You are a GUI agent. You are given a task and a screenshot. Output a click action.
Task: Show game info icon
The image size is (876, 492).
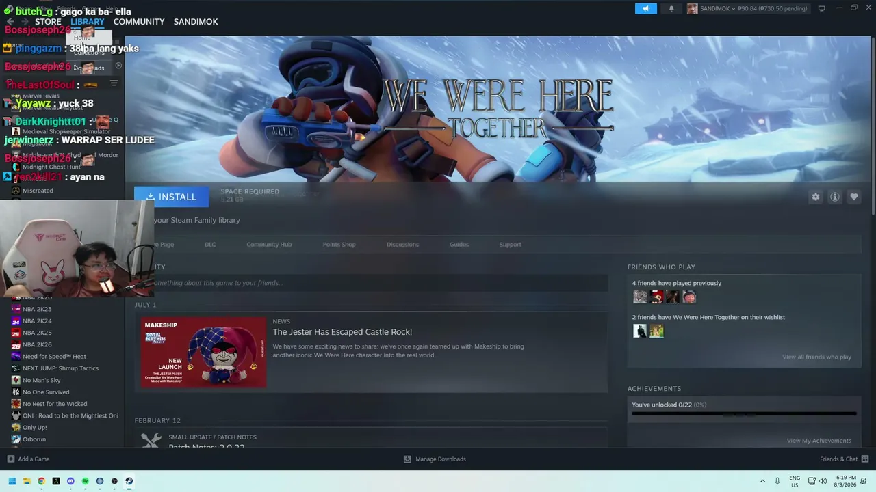tap(834, 197)
